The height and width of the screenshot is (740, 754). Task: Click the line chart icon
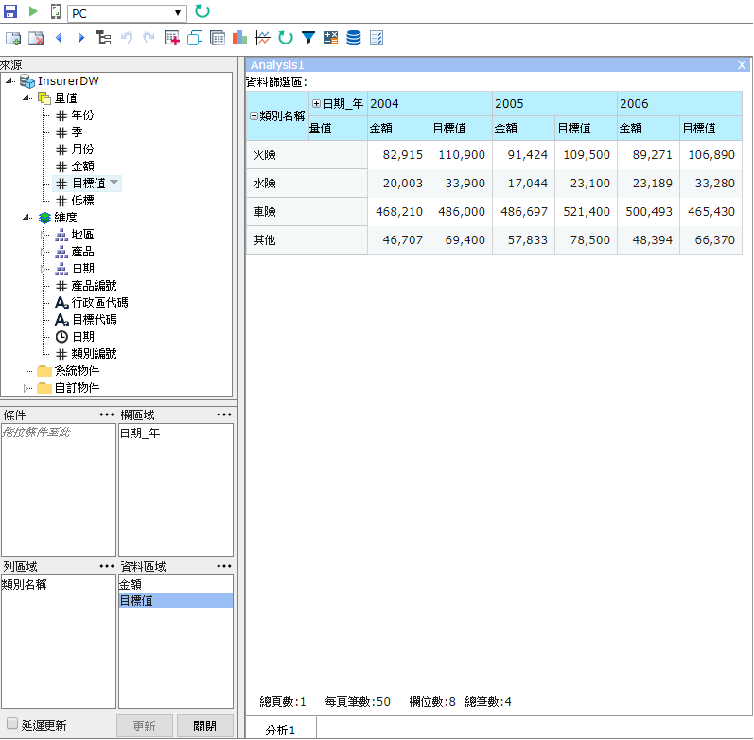tap(263, 38)
